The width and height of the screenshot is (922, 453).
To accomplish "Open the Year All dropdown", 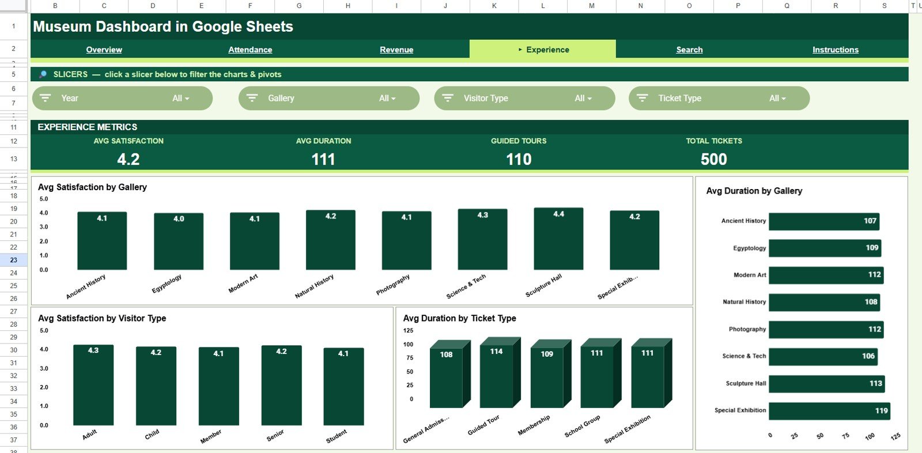I will tap(180, 99).
